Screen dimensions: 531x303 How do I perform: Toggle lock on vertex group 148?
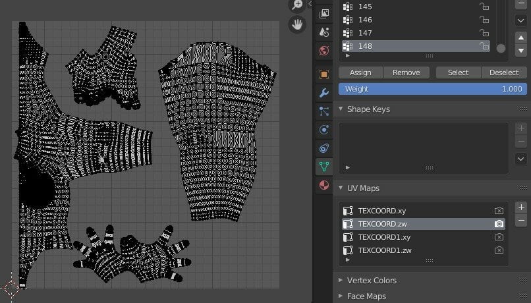[x=484, y=46]
